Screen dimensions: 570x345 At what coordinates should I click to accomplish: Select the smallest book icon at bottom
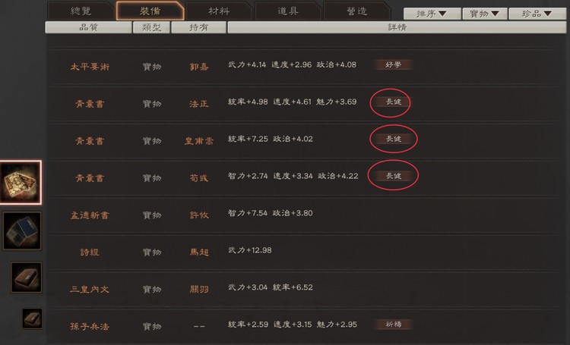(32, 318)
